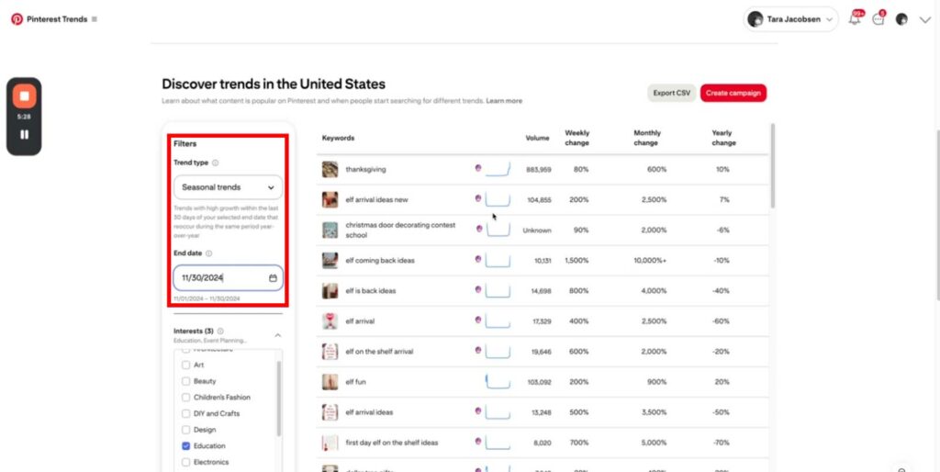The width and height of the screenshot is (940, 472).
Task: Click the trend sparkline for the elf arrival row
Action: (x=498, y=321)
